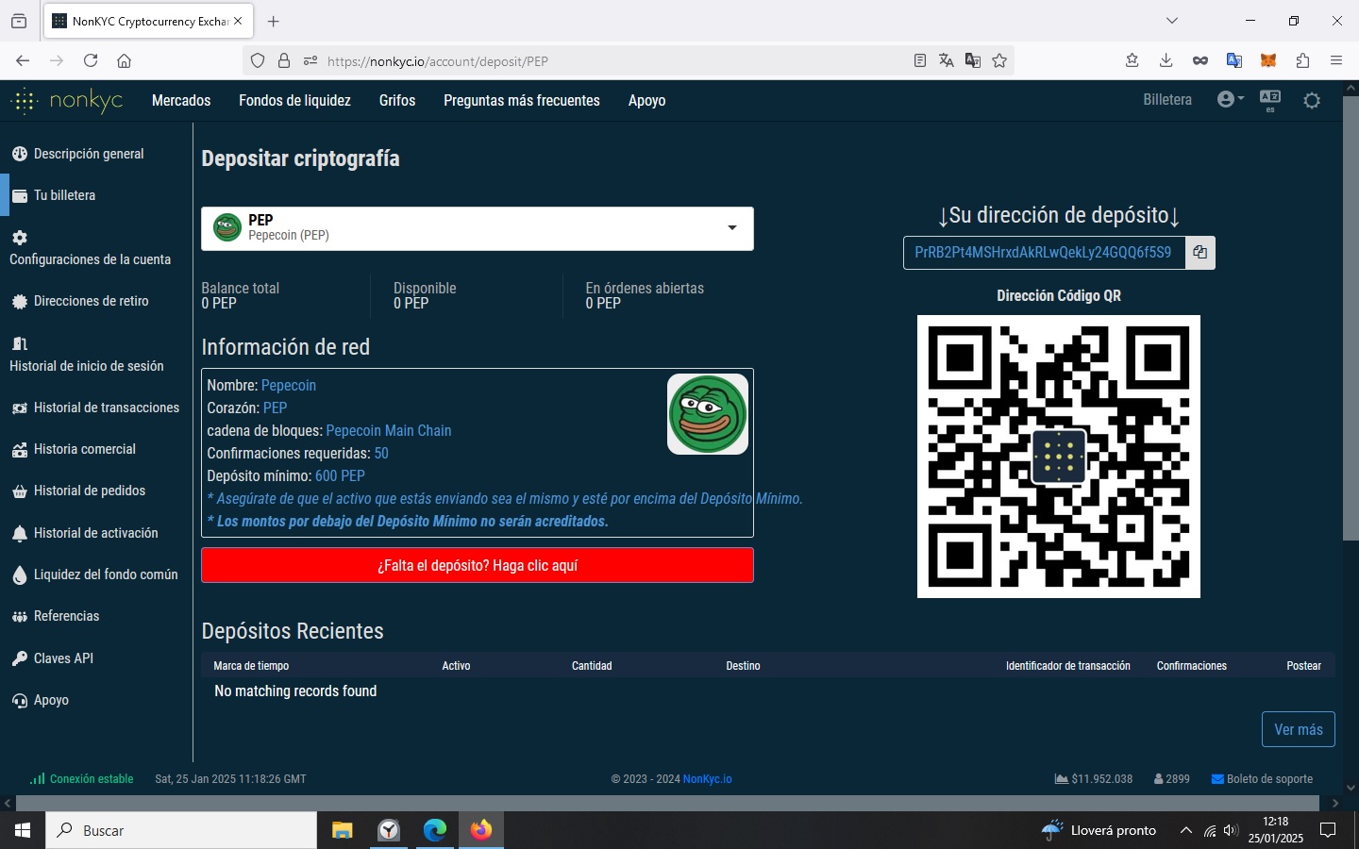Image resolution: width=1359 pixels, height=849 pixels.
Task: Open Windows Start menu
Action: pos(23,830)
